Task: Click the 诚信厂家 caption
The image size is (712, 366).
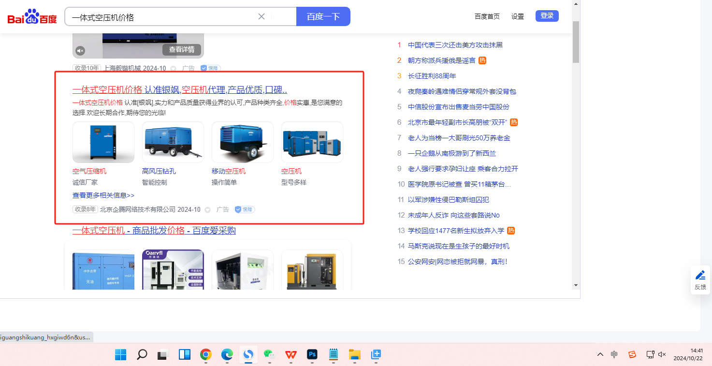Action: [85, 182]
